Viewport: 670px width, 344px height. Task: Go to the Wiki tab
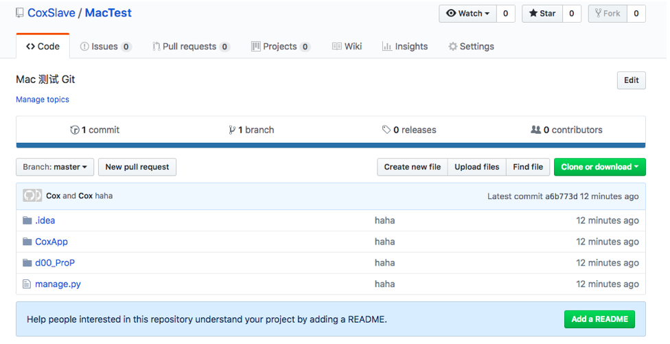click(347, 47)
